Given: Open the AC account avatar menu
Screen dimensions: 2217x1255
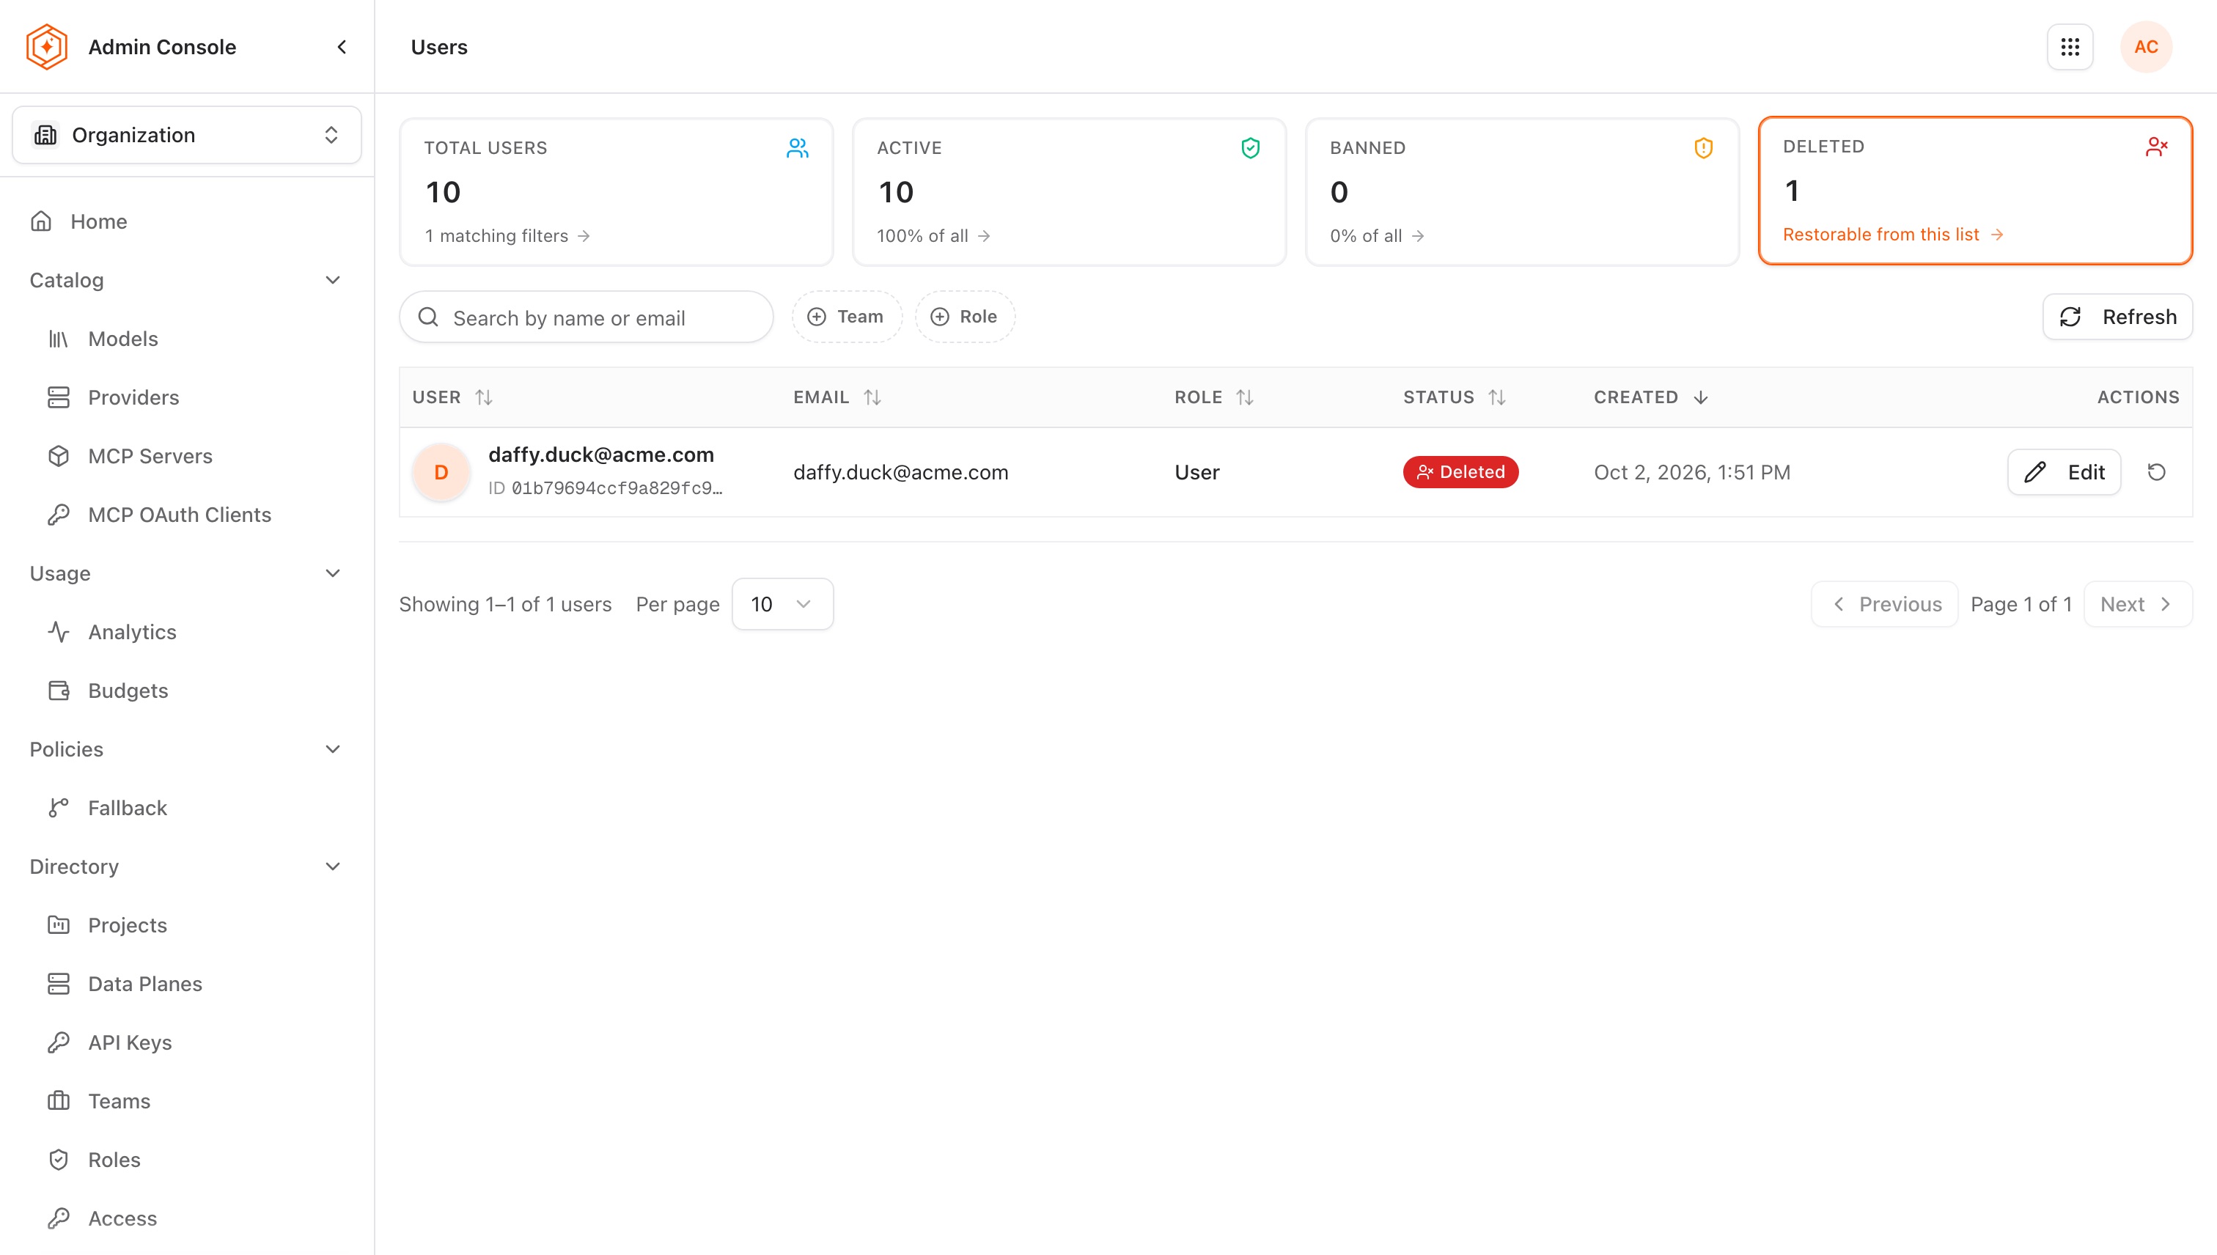Looking at the screenshot, I should [2145, 46].
